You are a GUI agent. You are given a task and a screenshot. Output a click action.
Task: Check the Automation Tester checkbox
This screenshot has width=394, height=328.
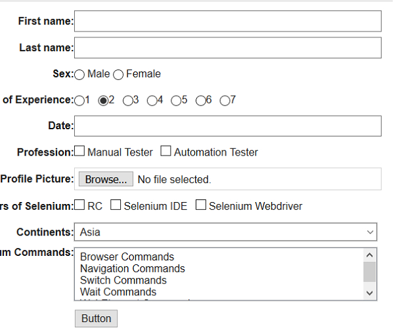165,152
